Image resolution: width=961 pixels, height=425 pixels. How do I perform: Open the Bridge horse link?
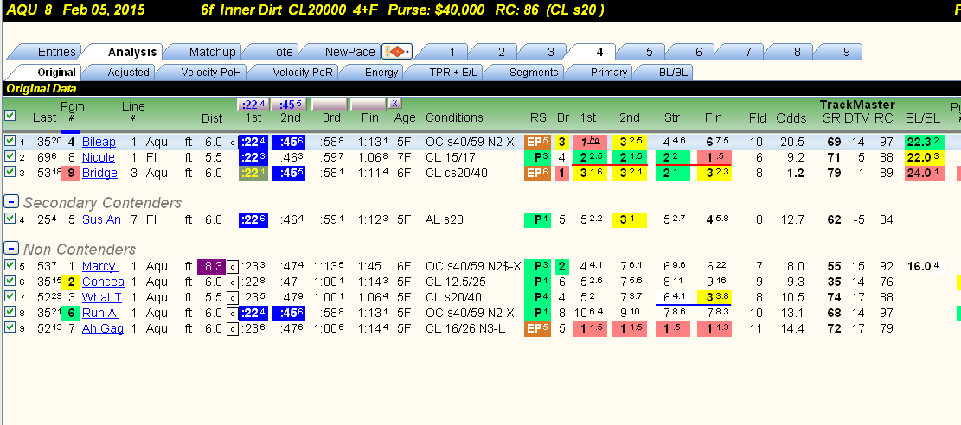click(99, 173)
